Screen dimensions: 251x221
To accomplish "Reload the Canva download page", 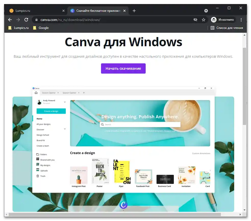I will pyautogui.click(x=26, y=20).
